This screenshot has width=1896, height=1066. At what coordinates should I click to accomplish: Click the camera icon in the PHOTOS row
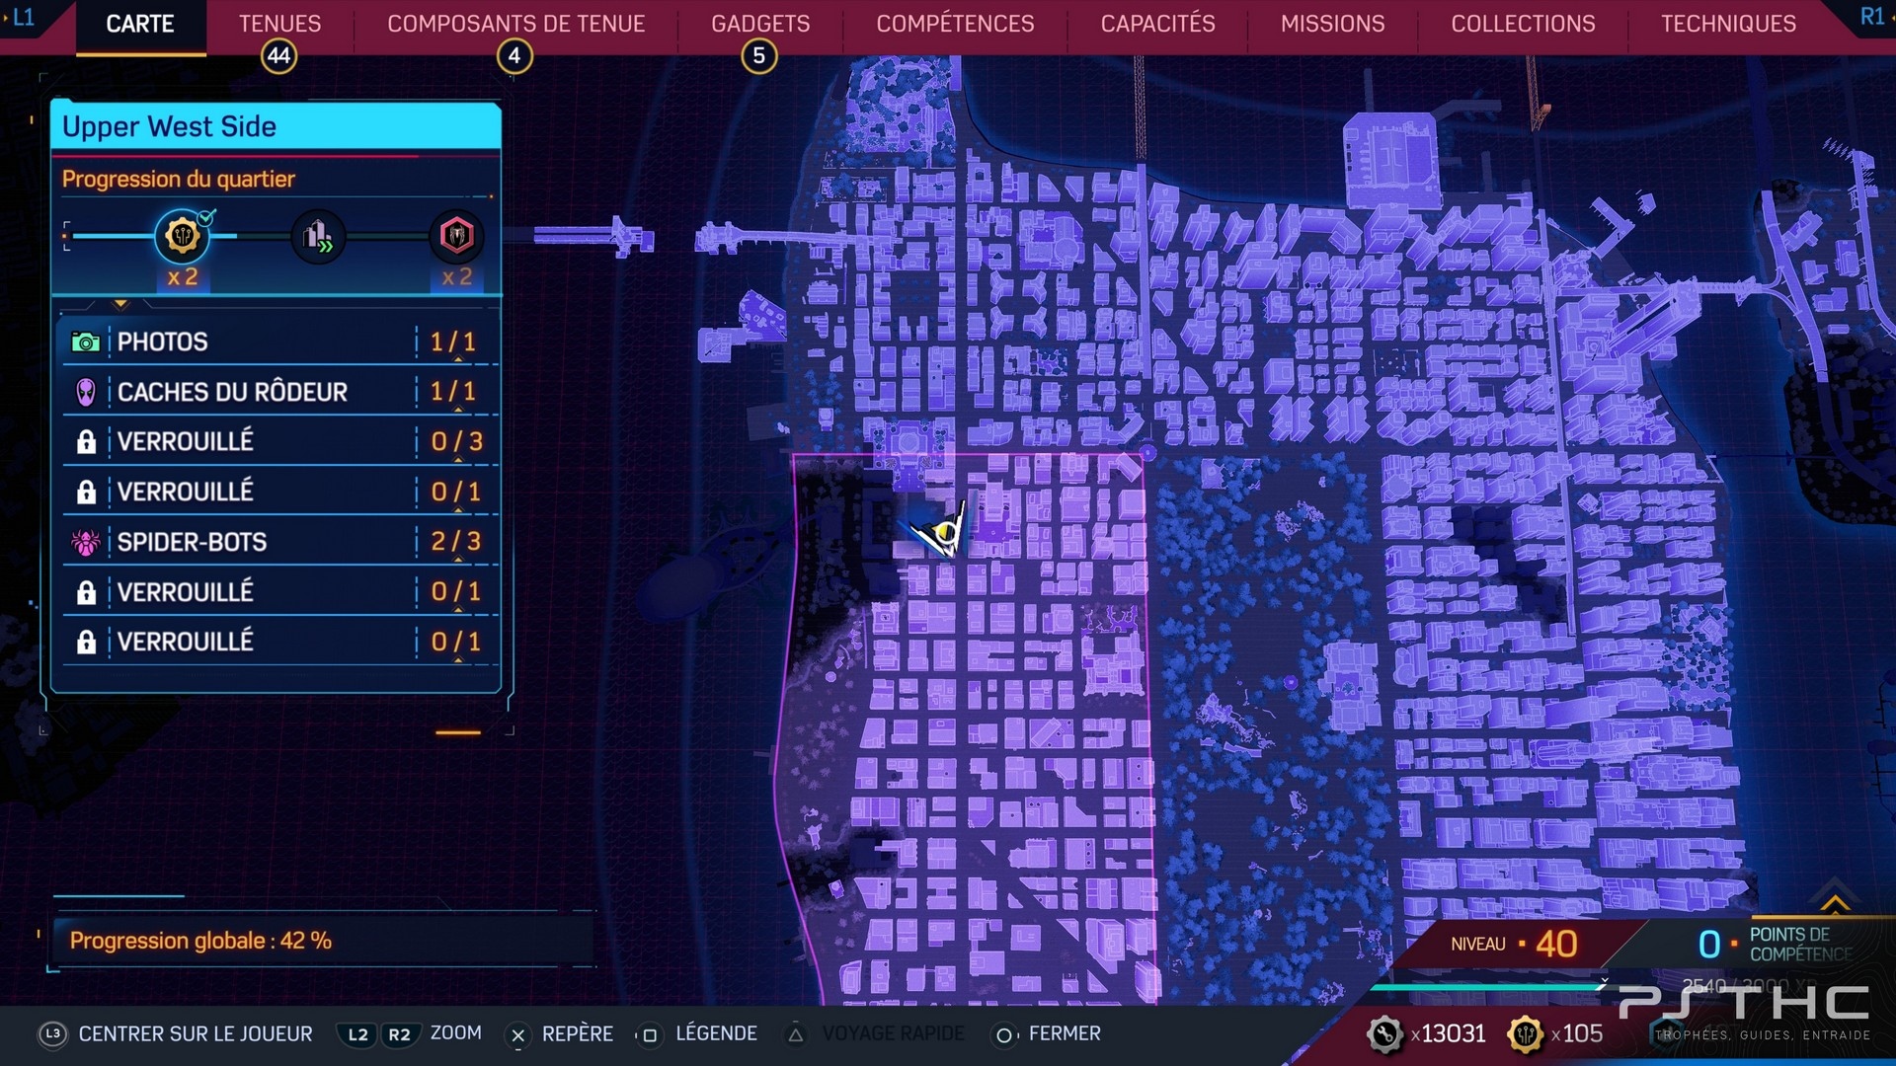[86, 343]
